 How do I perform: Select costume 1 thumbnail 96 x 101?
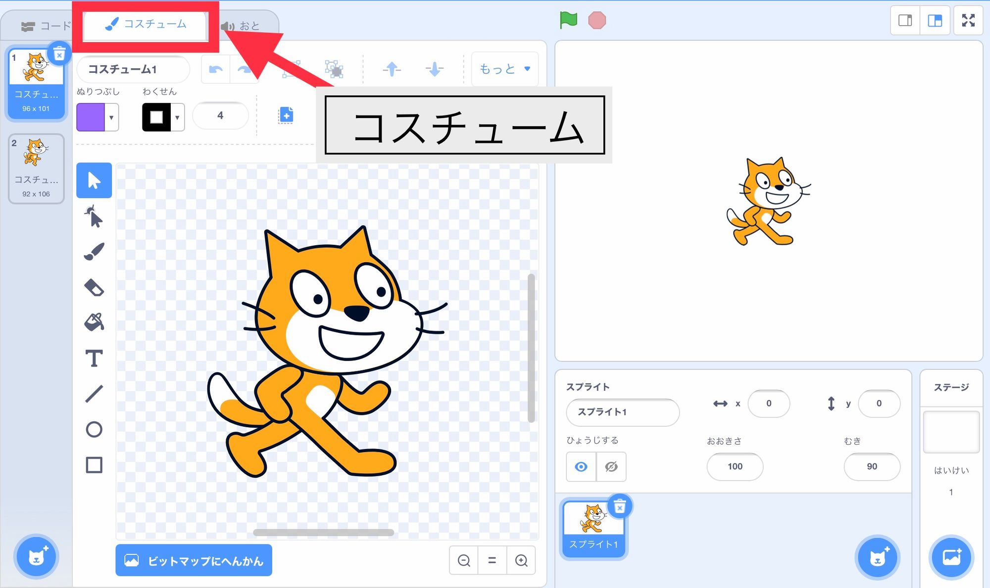coord(36,83)
